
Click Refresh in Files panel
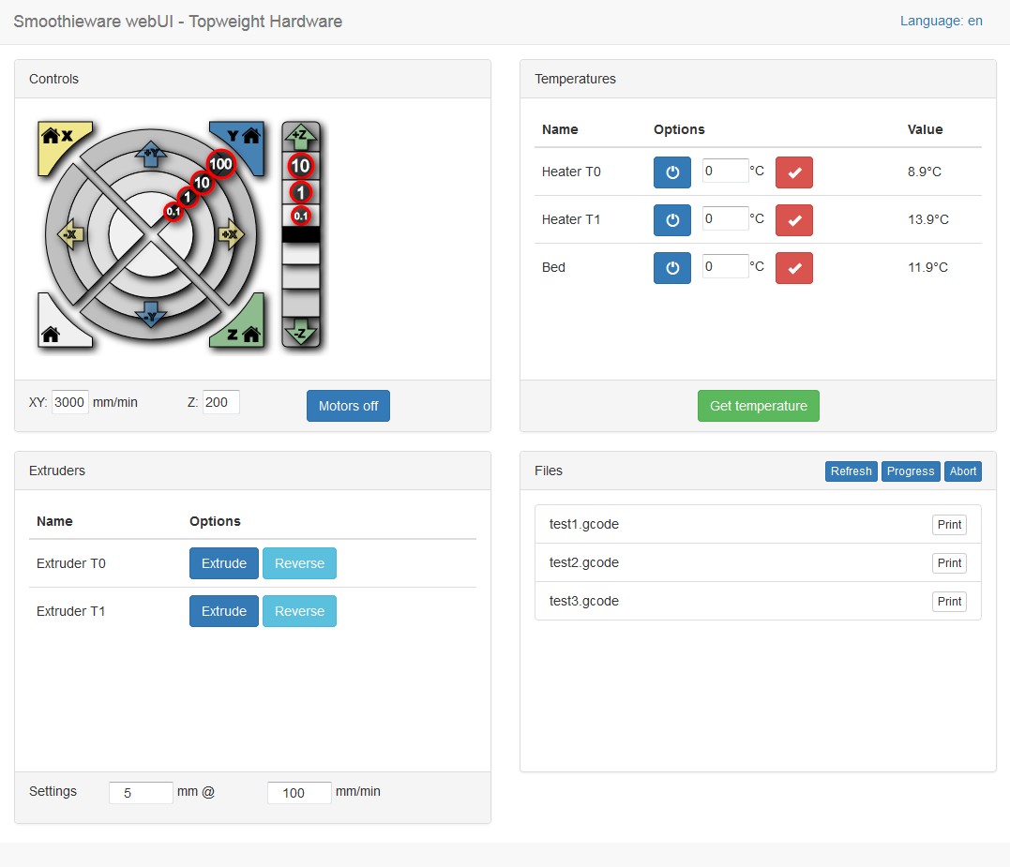851,471
